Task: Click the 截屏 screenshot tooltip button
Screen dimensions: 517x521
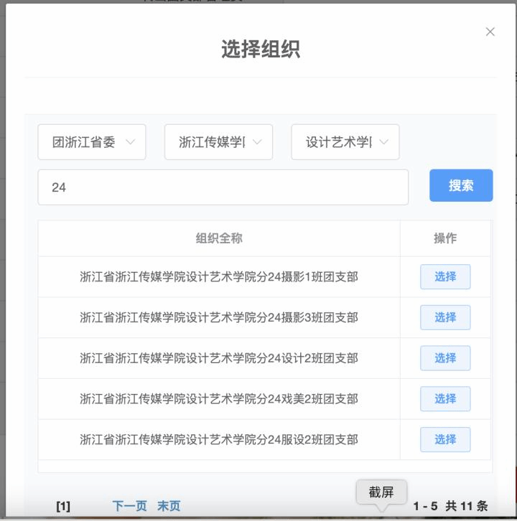Action: pyautogui.click(x=381, y=492)
